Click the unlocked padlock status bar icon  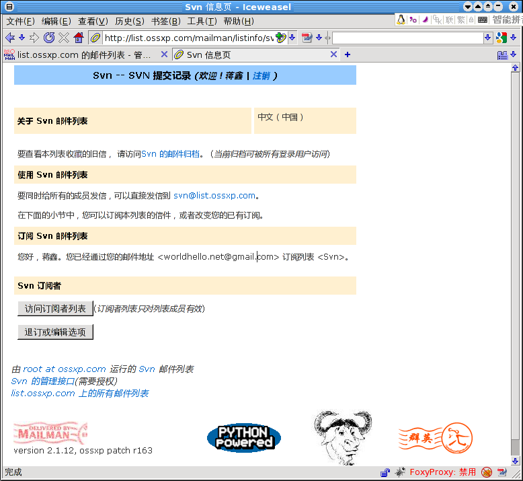(385, 472)
